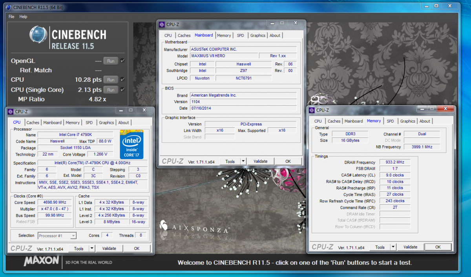The height and width of the screenshot is (277, 471).
Task: Open Tools dropdown arrow in Memory window
Action: [393, 247]
